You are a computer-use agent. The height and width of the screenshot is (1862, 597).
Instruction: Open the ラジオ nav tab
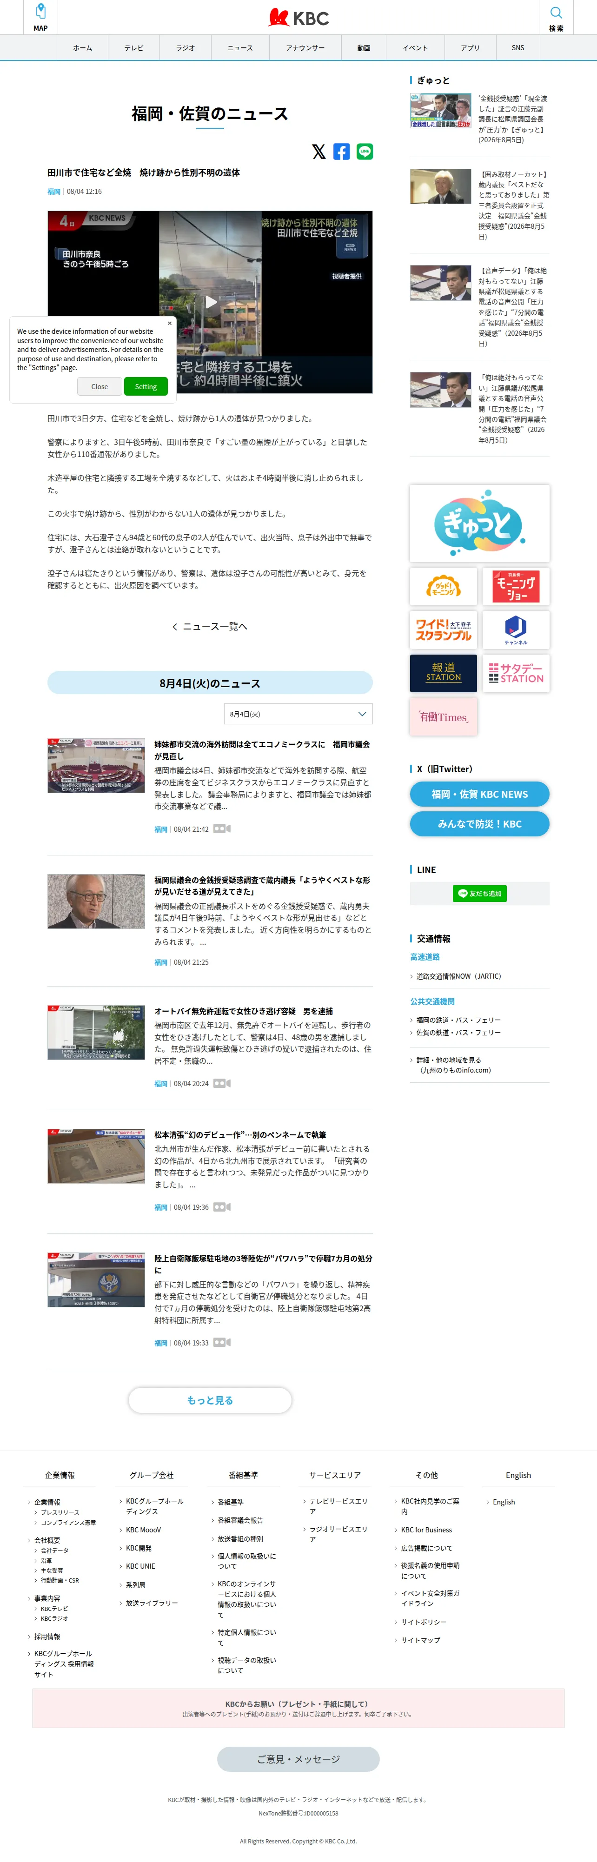click(186, 48)
